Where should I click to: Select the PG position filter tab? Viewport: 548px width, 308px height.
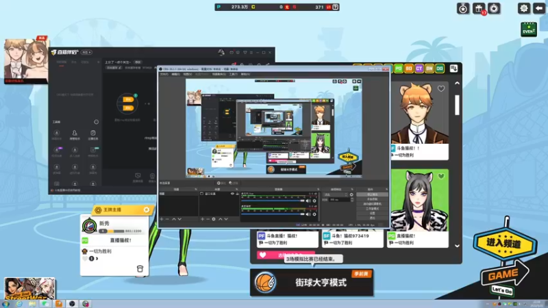[399, 68]
